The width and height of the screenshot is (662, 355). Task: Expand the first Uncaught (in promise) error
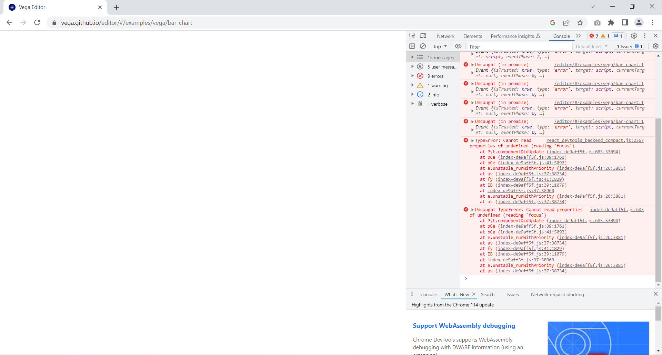472,64
